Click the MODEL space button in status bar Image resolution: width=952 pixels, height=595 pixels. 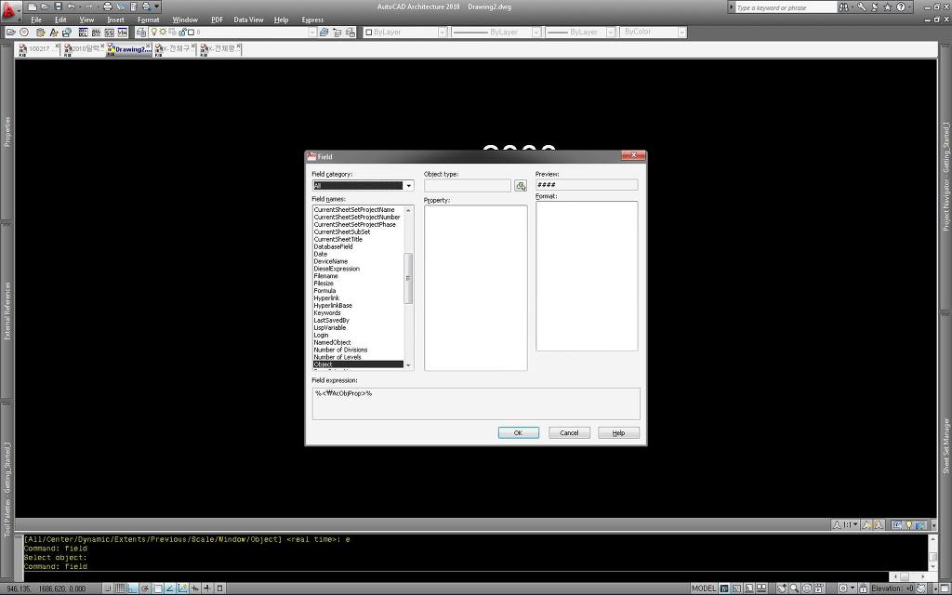click(x=703, y=588)
